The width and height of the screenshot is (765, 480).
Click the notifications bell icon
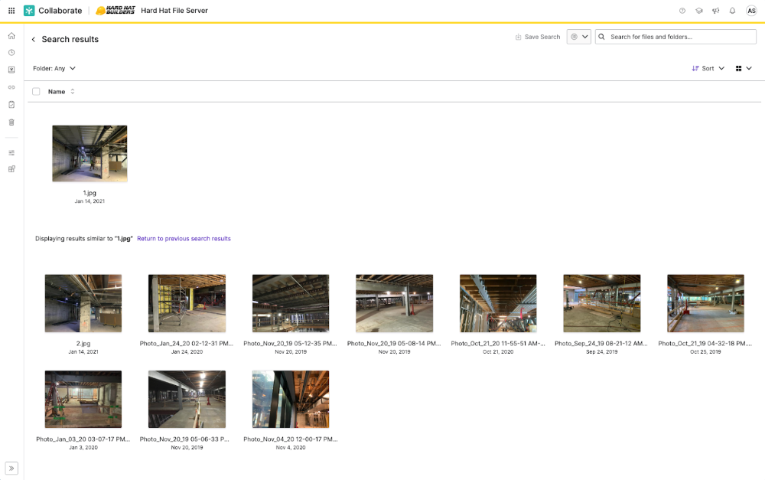coord(732,11)
